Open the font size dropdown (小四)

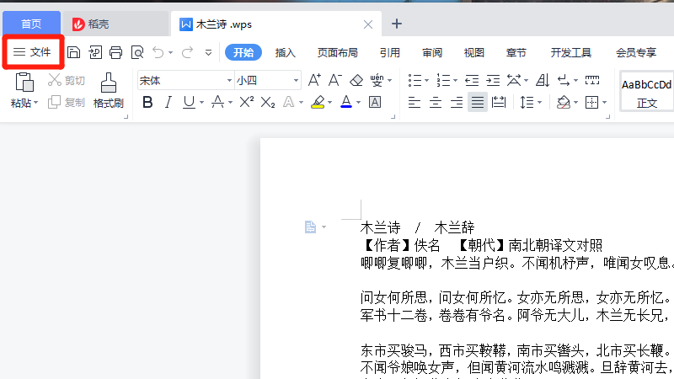pos(296,81)
